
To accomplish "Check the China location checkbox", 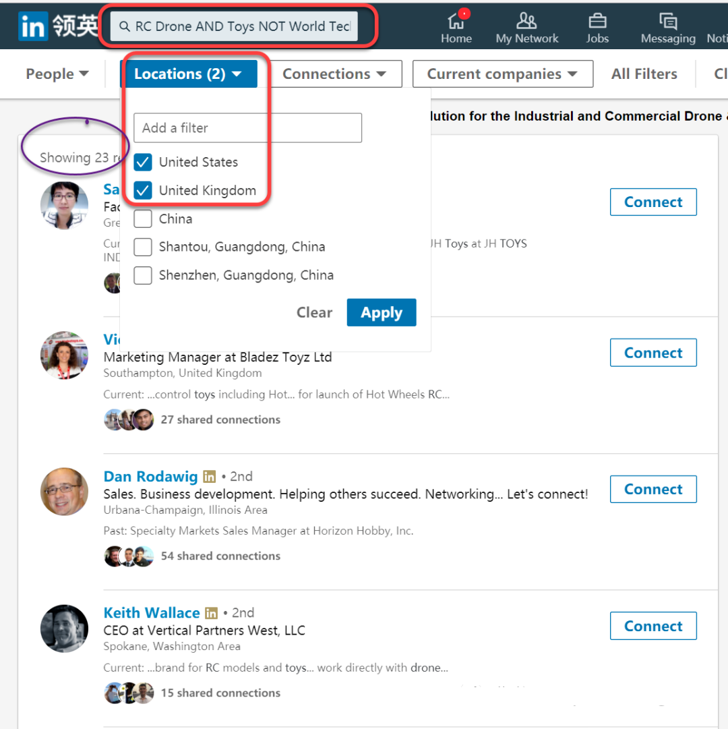I will pyautogui.click(x=143, y=219).
